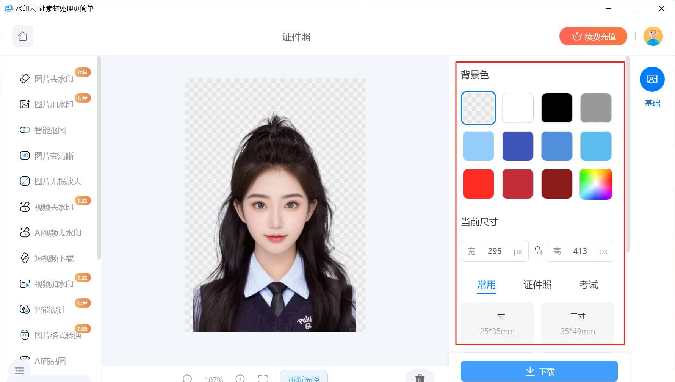Click the left sidebar scrollbar
675x382 pixels.
99,158
